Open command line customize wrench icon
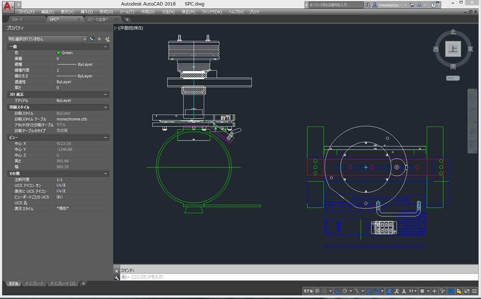 (x=117, y=277)
